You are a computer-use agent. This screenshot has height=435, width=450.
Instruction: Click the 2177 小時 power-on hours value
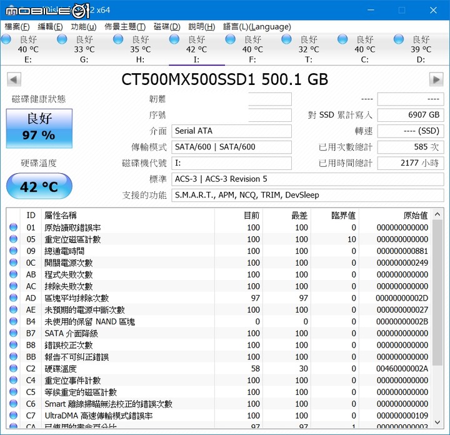(x=411, y=163)
